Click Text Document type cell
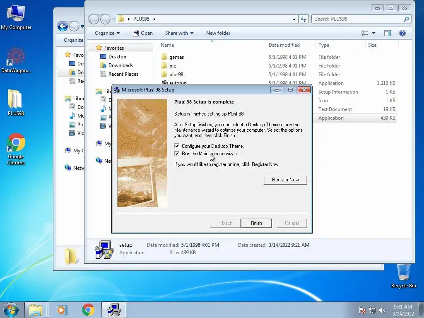The image size is (424, 318). (x=335, y=109)
